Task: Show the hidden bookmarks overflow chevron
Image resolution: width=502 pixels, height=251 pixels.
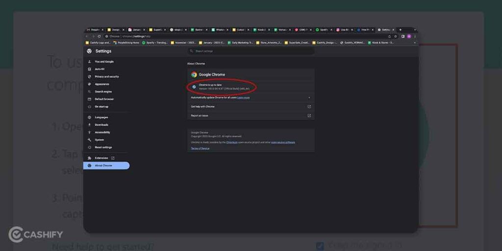Action: 415,43
